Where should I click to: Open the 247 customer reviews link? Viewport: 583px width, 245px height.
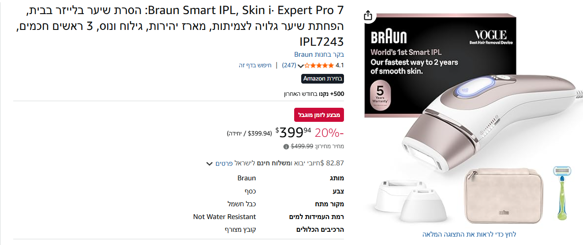(x=289, y=66)
